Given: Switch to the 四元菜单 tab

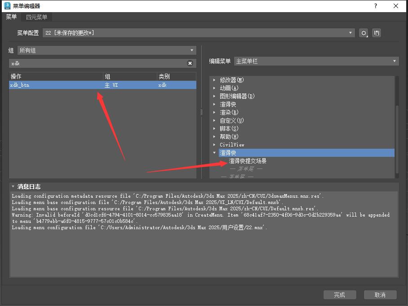Looking at the screenshot, I should (36, 17).
